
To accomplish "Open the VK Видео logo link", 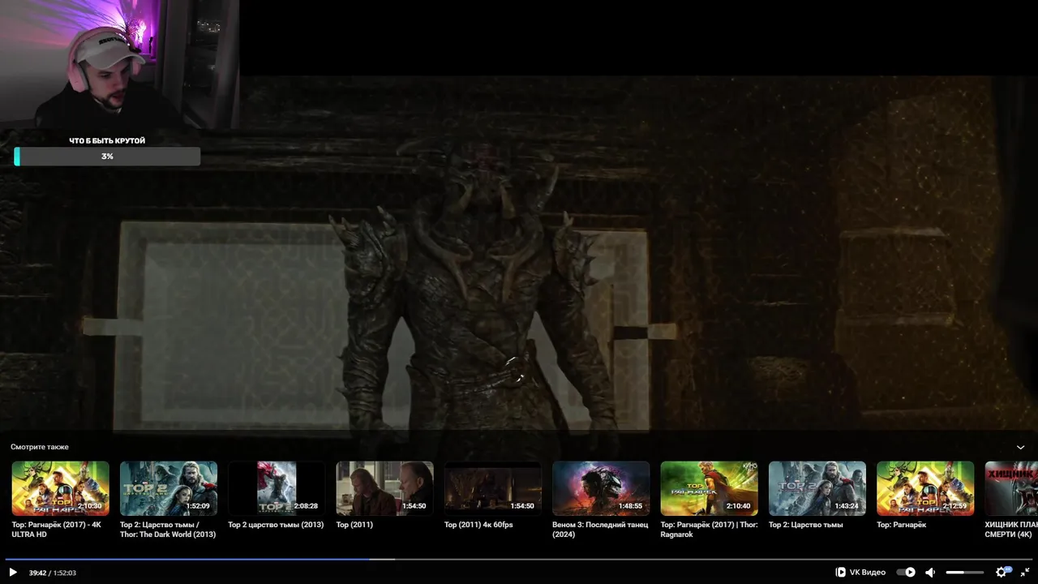I will tap(860, 573).
